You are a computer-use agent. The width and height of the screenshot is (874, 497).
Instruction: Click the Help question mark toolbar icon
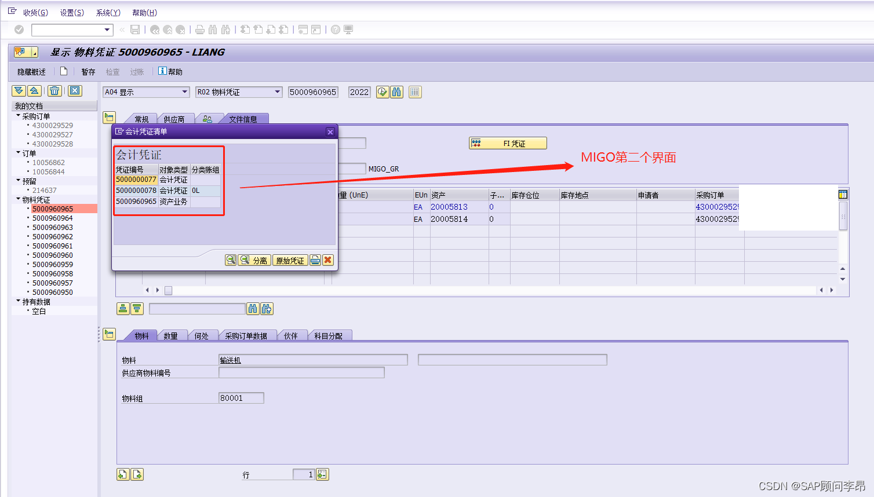tap(336, 30)
